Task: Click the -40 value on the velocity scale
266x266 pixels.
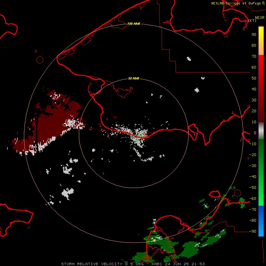Action: point(253,177)
